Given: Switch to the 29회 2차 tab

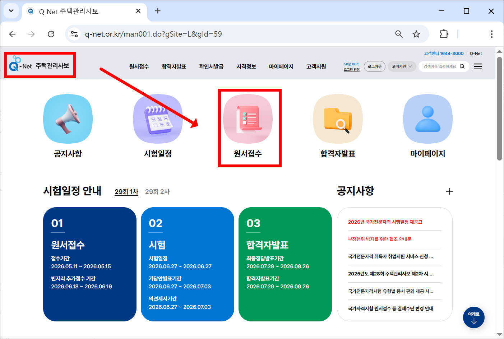Looking at the screenshot, I should [x=157, y=192].
